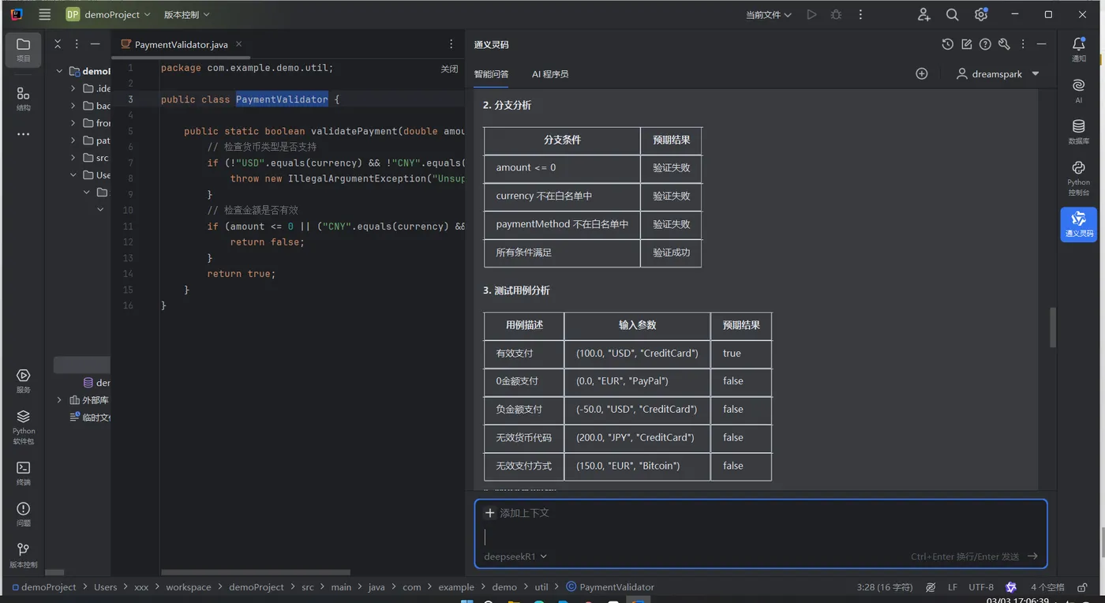Click the chat message input field
This screenshot has height=603, width=1105.
[x=761, y=536]
